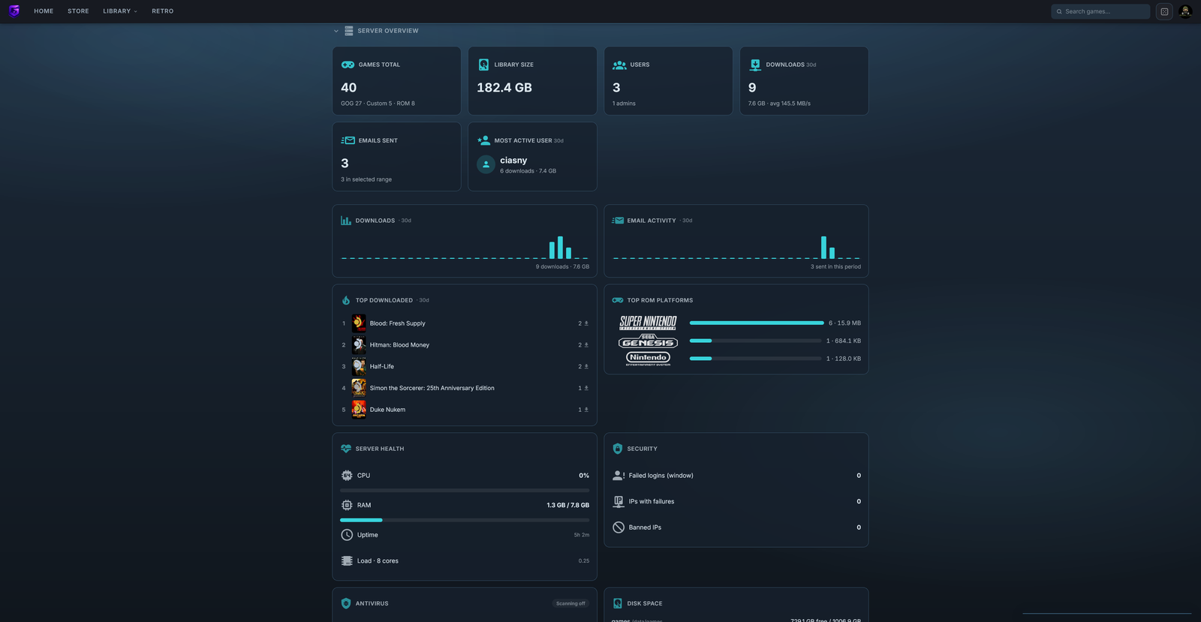Open the user avatar menu
The width and height of the screenshot is (1201, 622).
point(1185,11)
